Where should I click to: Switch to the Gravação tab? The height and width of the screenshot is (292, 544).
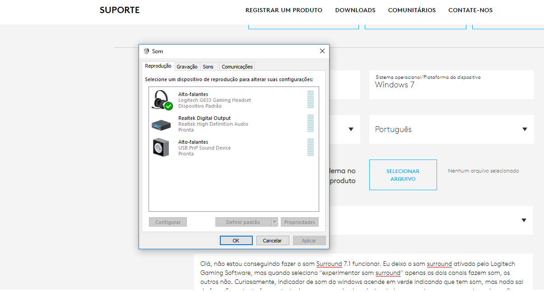187,67
